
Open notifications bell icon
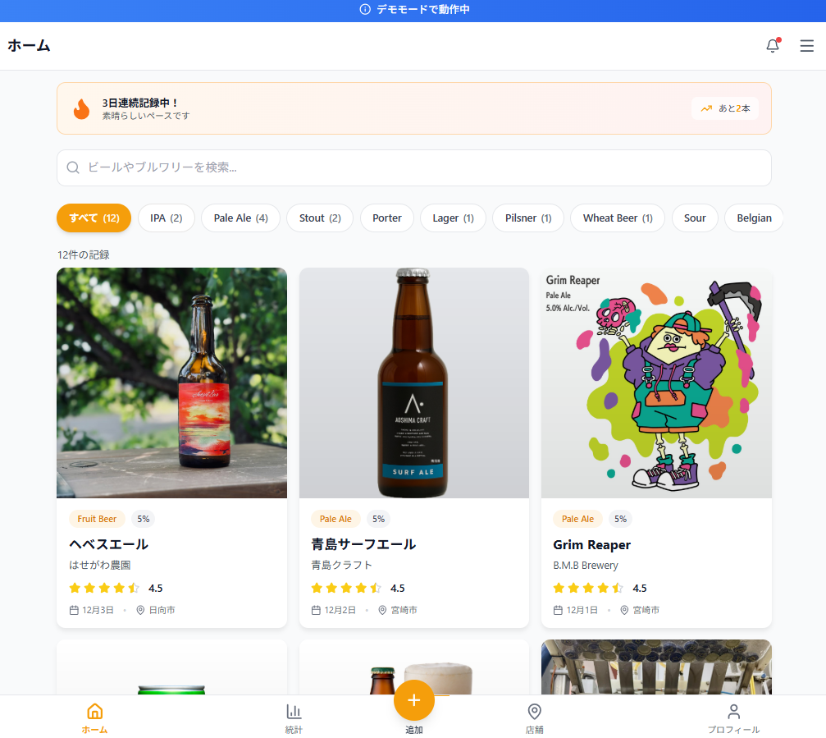(x=772, y=46)
